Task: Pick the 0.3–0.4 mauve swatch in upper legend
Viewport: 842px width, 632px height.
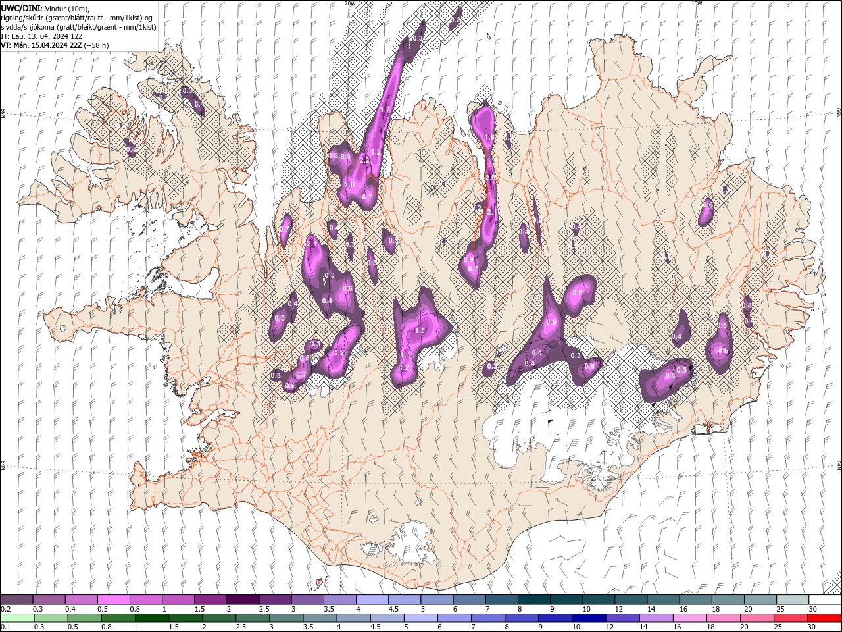Action: coord(49,600)
